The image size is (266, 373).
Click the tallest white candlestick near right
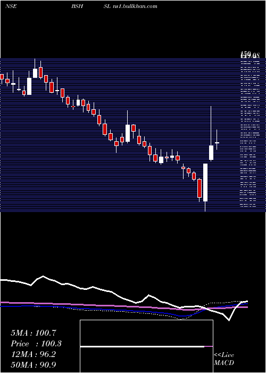[x=205, y=182]
